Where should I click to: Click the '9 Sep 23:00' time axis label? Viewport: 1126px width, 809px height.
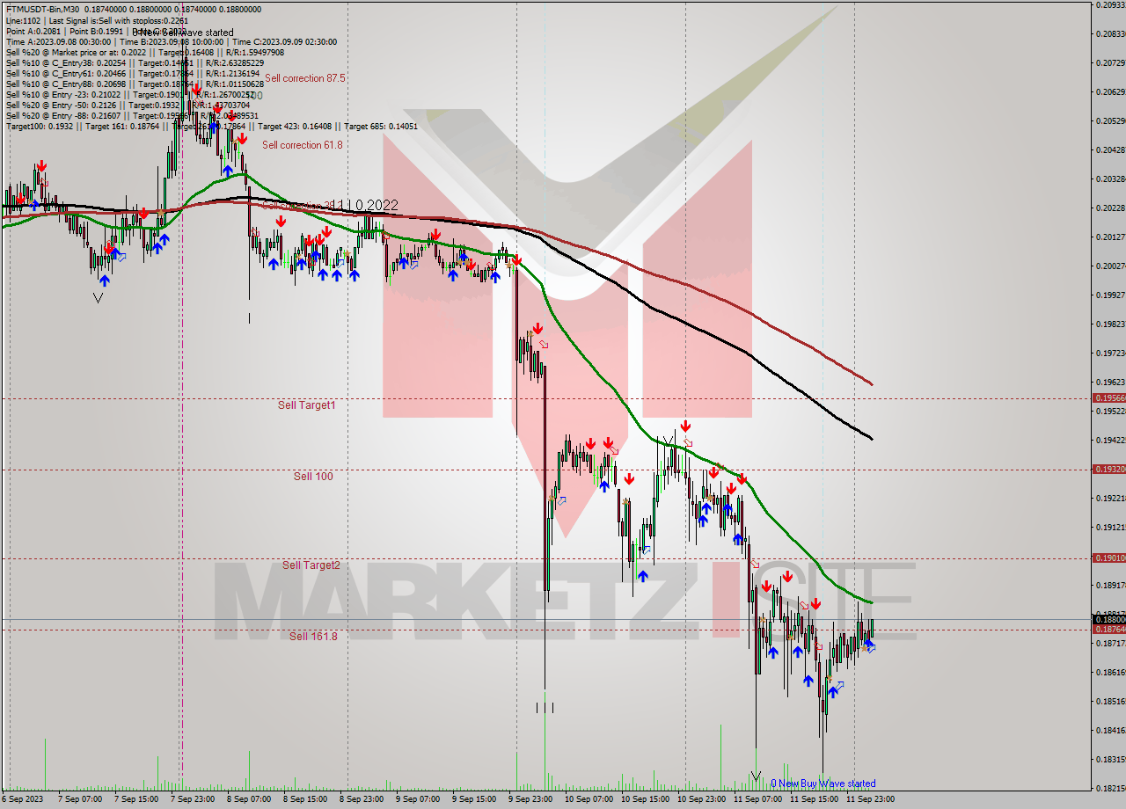(531, 799)
